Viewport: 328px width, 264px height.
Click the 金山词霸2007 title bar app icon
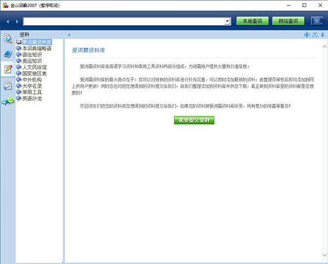pos(5,5)
